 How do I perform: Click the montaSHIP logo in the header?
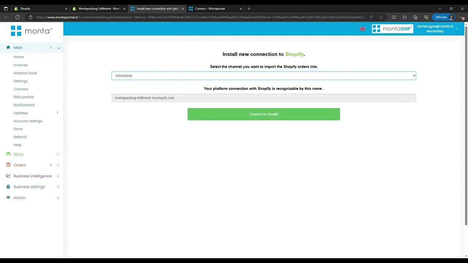tap(392, 29)
